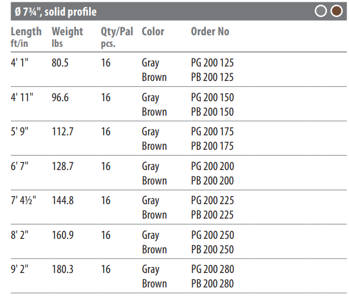The width and height of the screenshot is (349, 299).
Task: Select order number PG 200 250
Action: coord(212,235)
